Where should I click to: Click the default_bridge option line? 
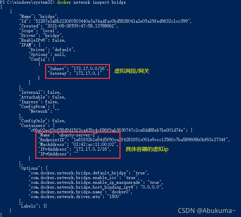pyautogui.click(x=89, y=173)
